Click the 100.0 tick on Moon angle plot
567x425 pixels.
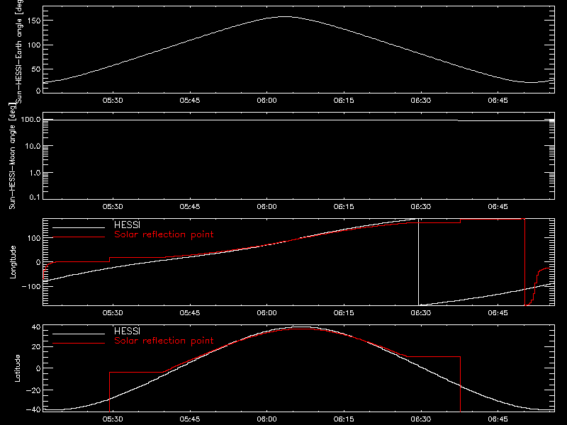click(x=30, y=119)
